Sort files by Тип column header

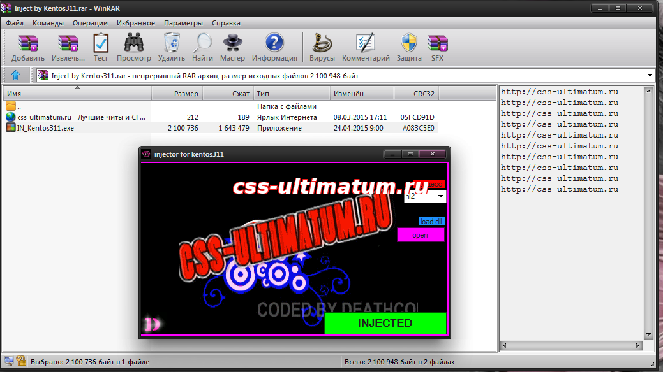pos(292,93)
